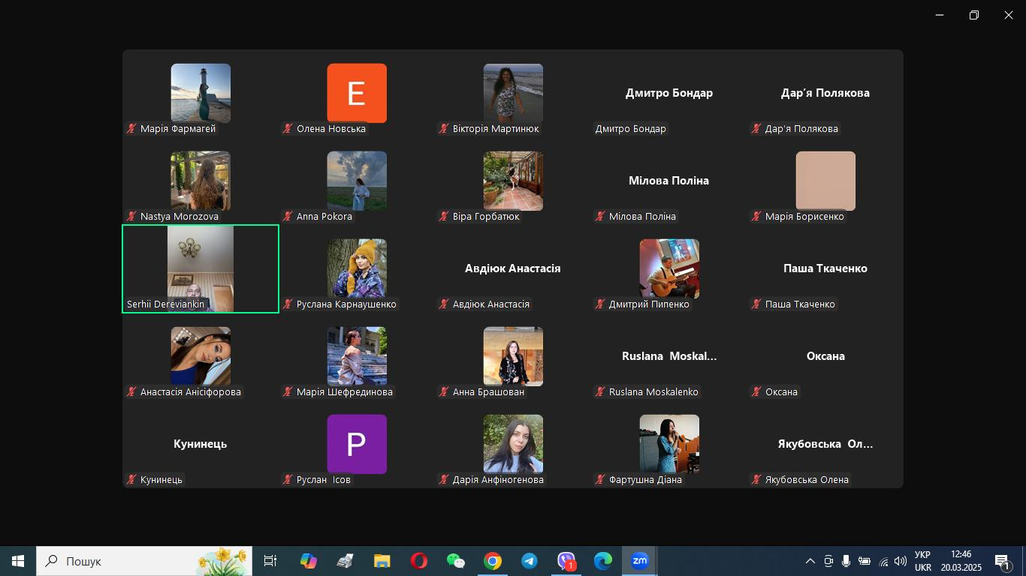Open Telegram from the taskbar
Image resolution: width=1026 pixels, height=576 pixels.
(530, 561)
